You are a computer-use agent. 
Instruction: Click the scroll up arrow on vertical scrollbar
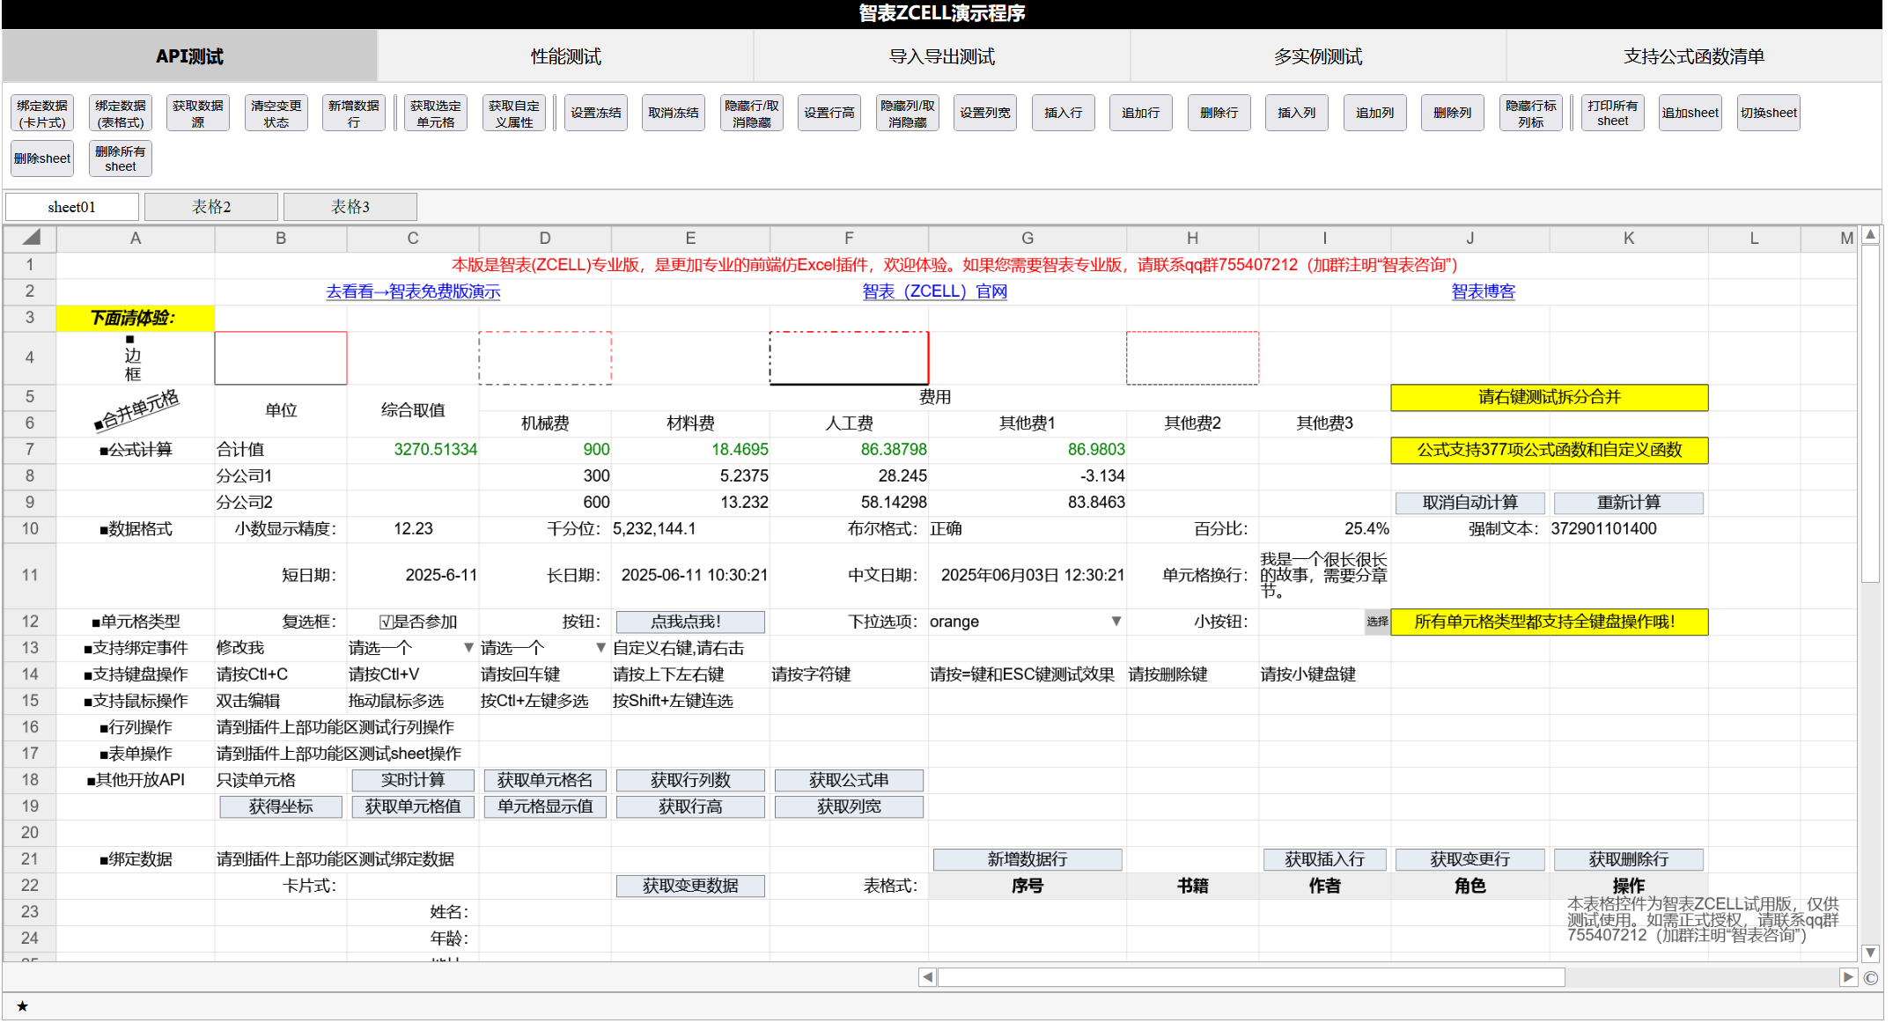(1870, 235)
